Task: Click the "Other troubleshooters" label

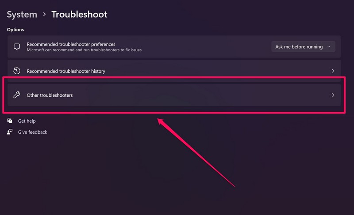Action: (50, 95)
